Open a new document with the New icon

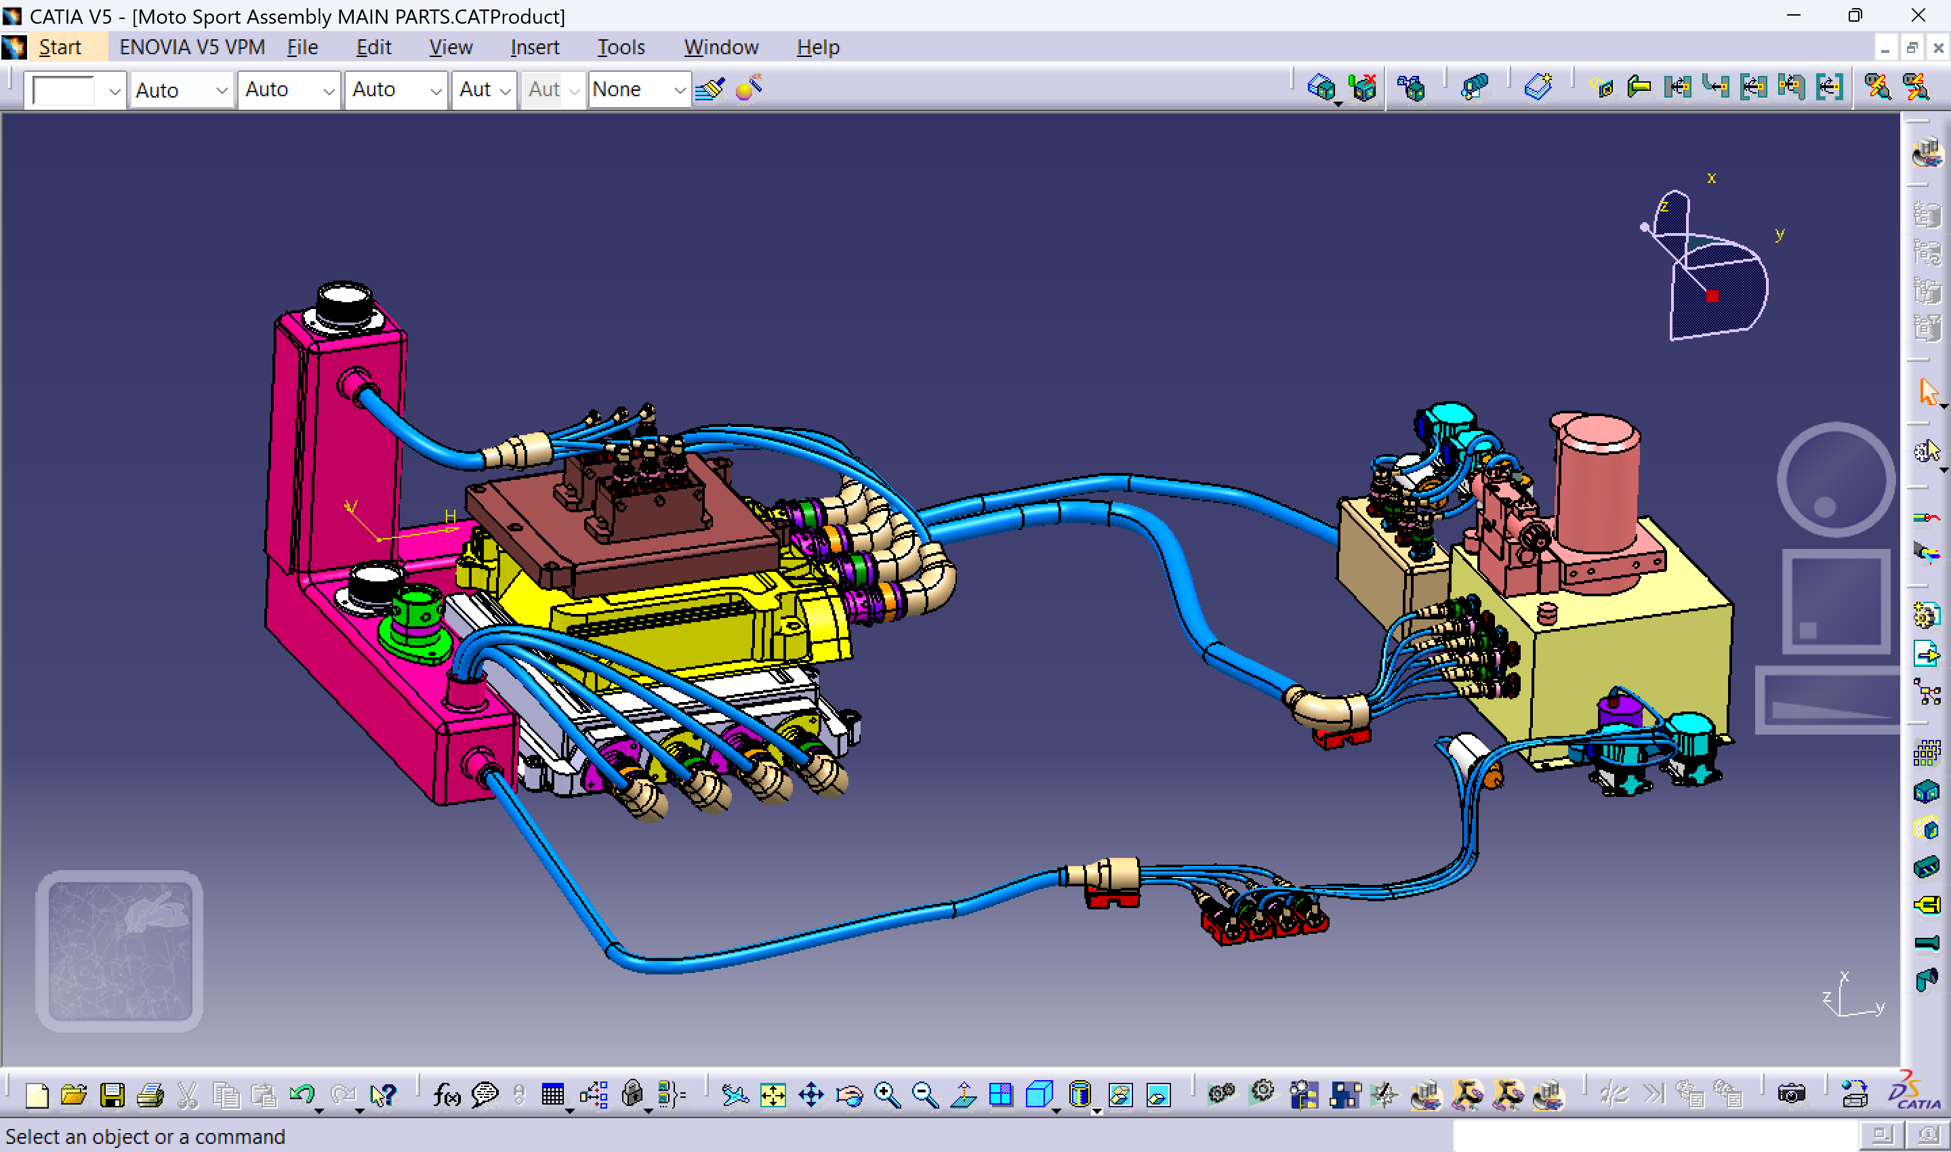pos(37,1094)
